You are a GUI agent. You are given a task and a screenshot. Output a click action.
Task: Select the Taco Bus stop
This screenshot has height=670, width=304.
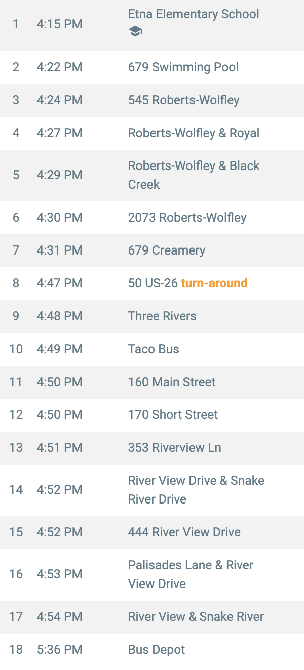click(152, 349)
